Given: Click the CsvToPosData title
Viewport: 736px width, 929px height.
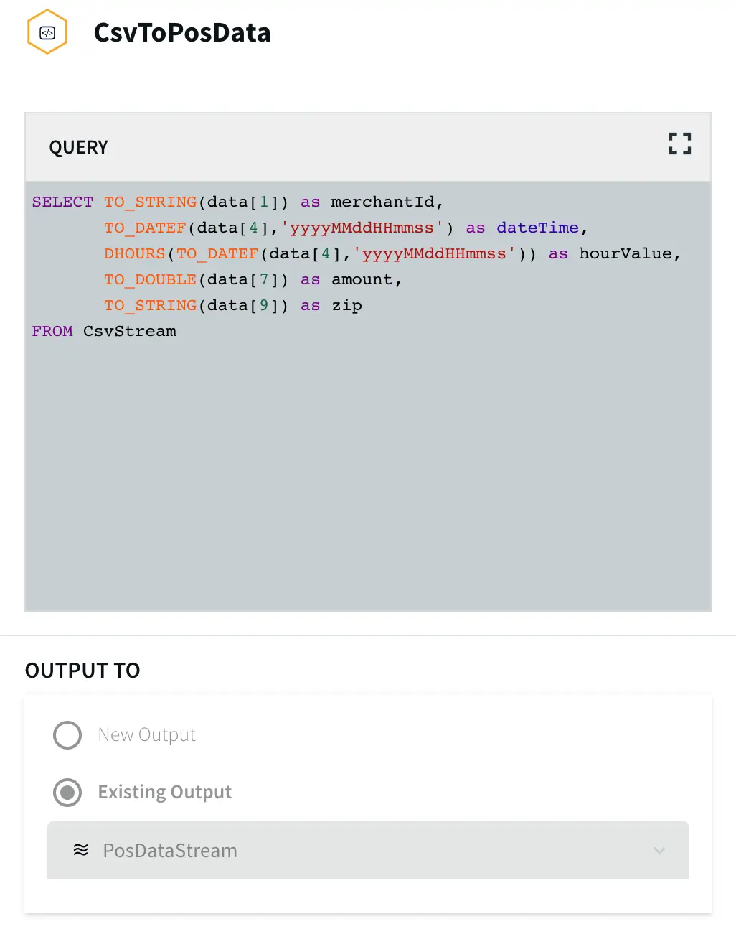Looking at the screenshot, I should click(182, 33).
